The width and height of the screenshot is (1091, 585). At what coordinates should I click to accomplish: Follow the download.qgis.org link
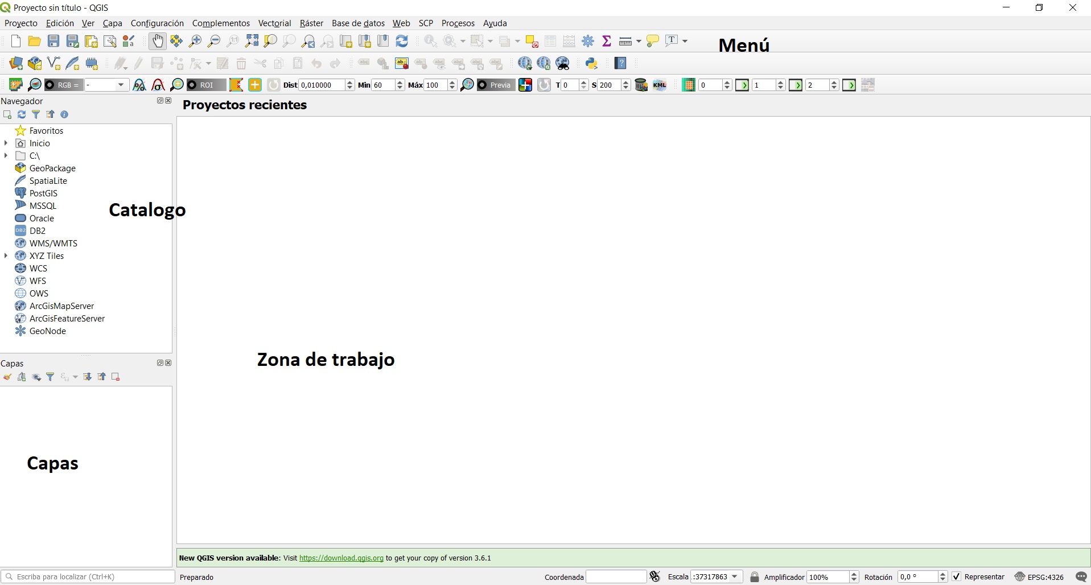(341, 558)
